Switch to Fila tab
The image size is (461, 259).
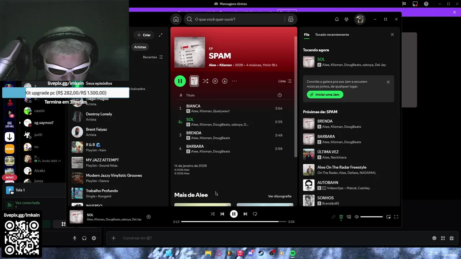coord(306,35)
